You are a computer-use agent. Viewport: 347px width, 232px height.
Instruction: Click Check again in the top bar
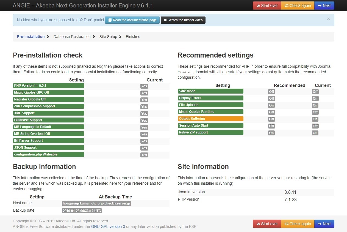tap(298, 6)
